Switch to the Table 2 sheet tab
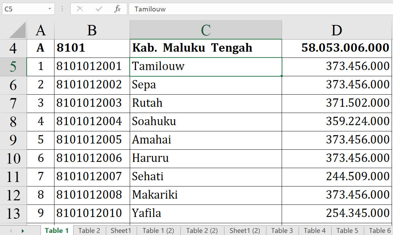 [89, 230]
